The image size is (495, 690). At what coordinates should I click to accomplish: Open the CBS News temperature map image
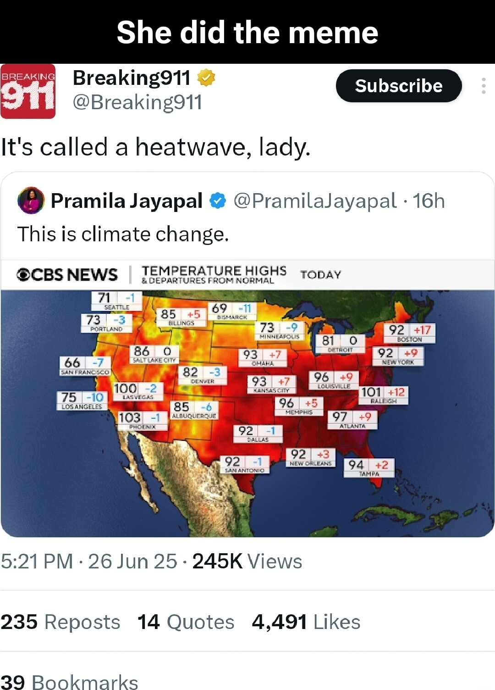[x=247, y=399]
